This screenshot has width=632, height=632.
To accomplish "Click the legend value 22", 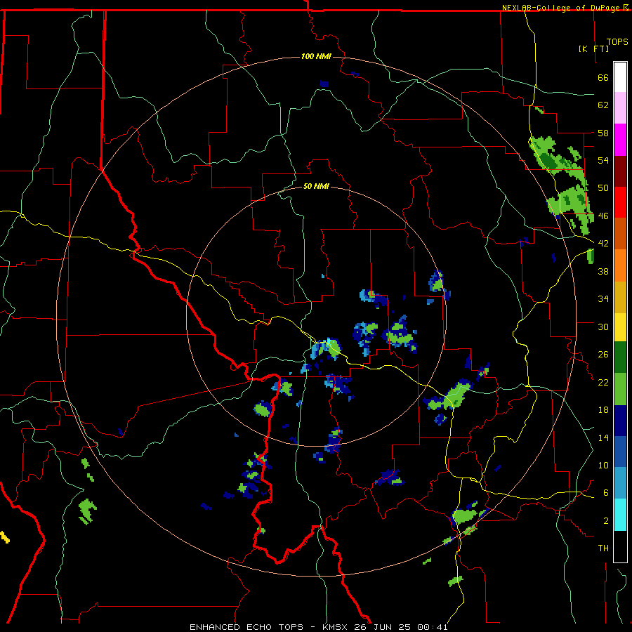I will point(603,382).
